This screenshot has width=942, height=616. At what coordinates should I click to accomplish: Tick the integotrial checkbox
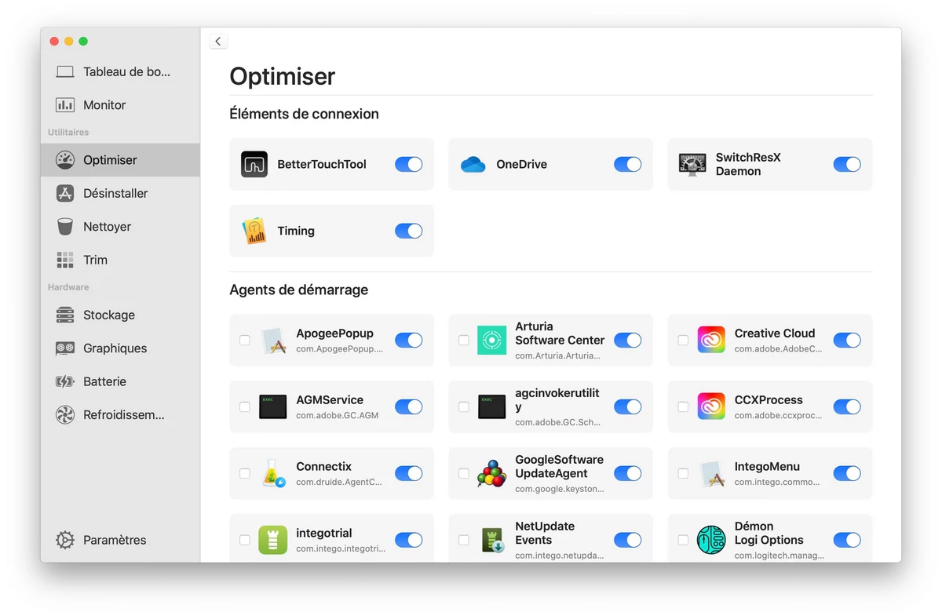[245, 540]
